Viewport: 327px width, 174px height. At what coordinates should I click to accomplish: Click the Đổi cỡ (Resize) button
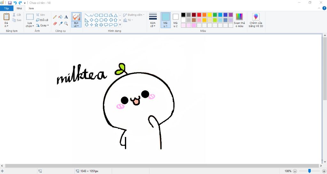(x=42, y=20)
